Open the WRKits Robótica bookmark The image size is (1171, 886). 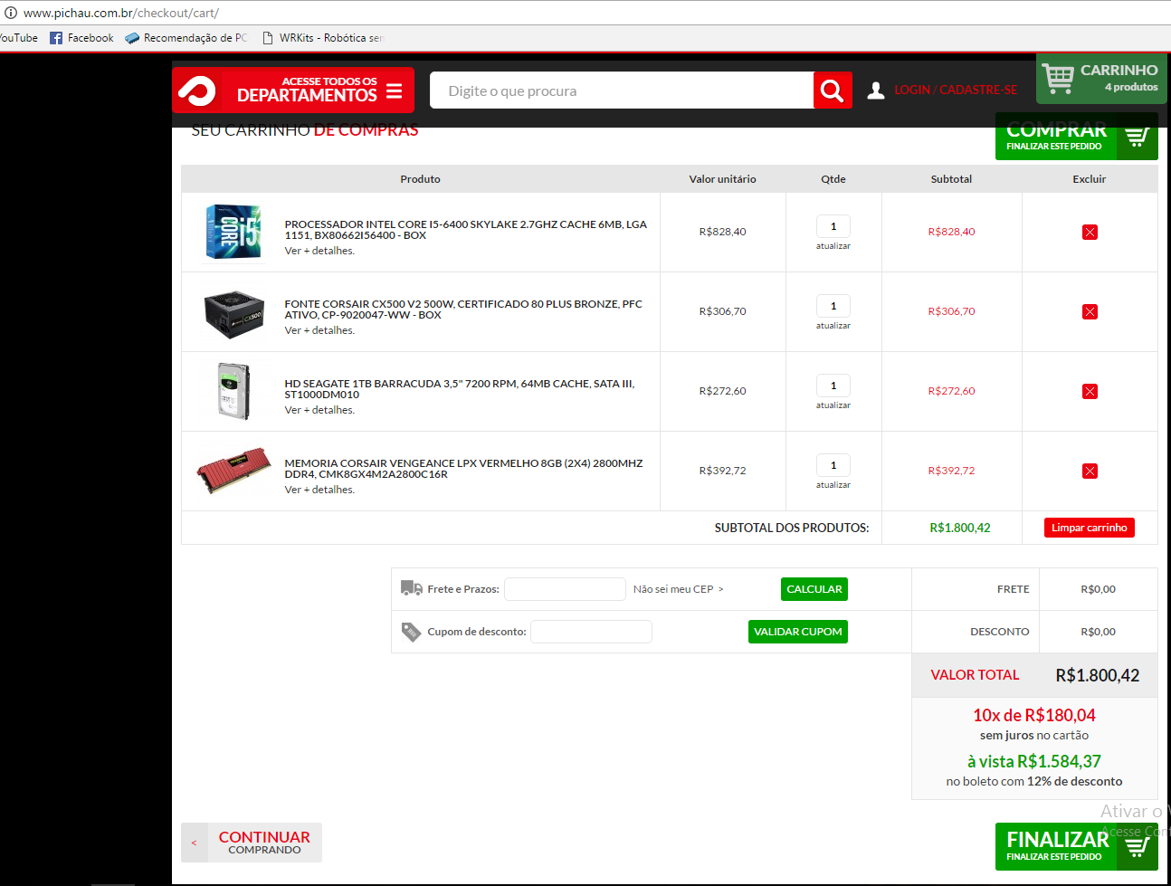[x=323, y=38]
